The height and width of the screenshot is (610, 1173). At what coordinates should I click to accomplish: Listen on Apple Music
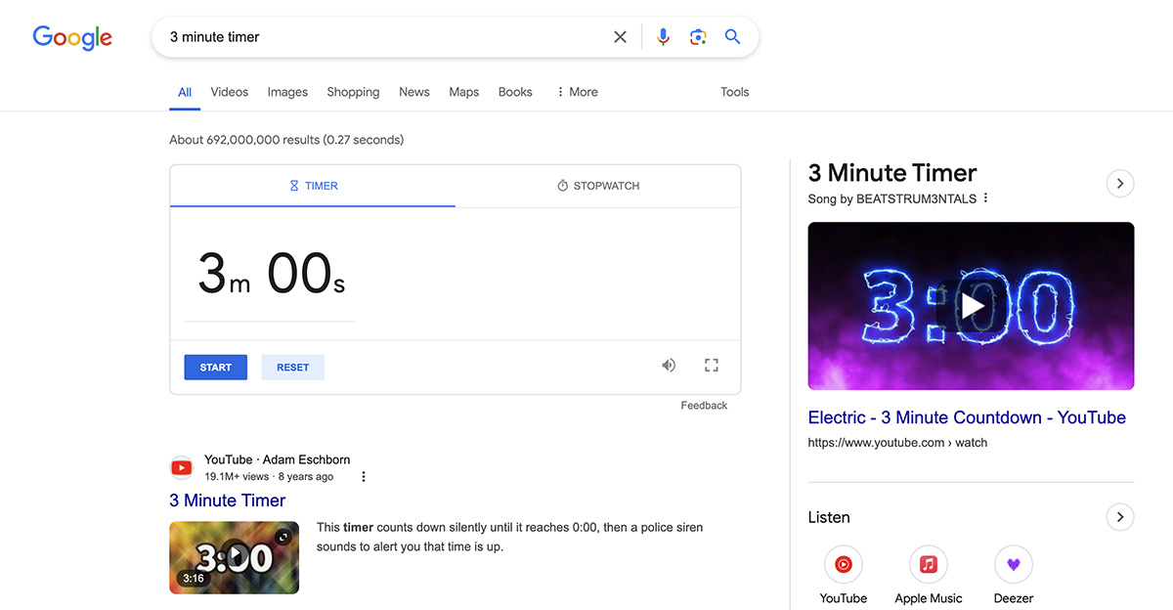point(929,576)
